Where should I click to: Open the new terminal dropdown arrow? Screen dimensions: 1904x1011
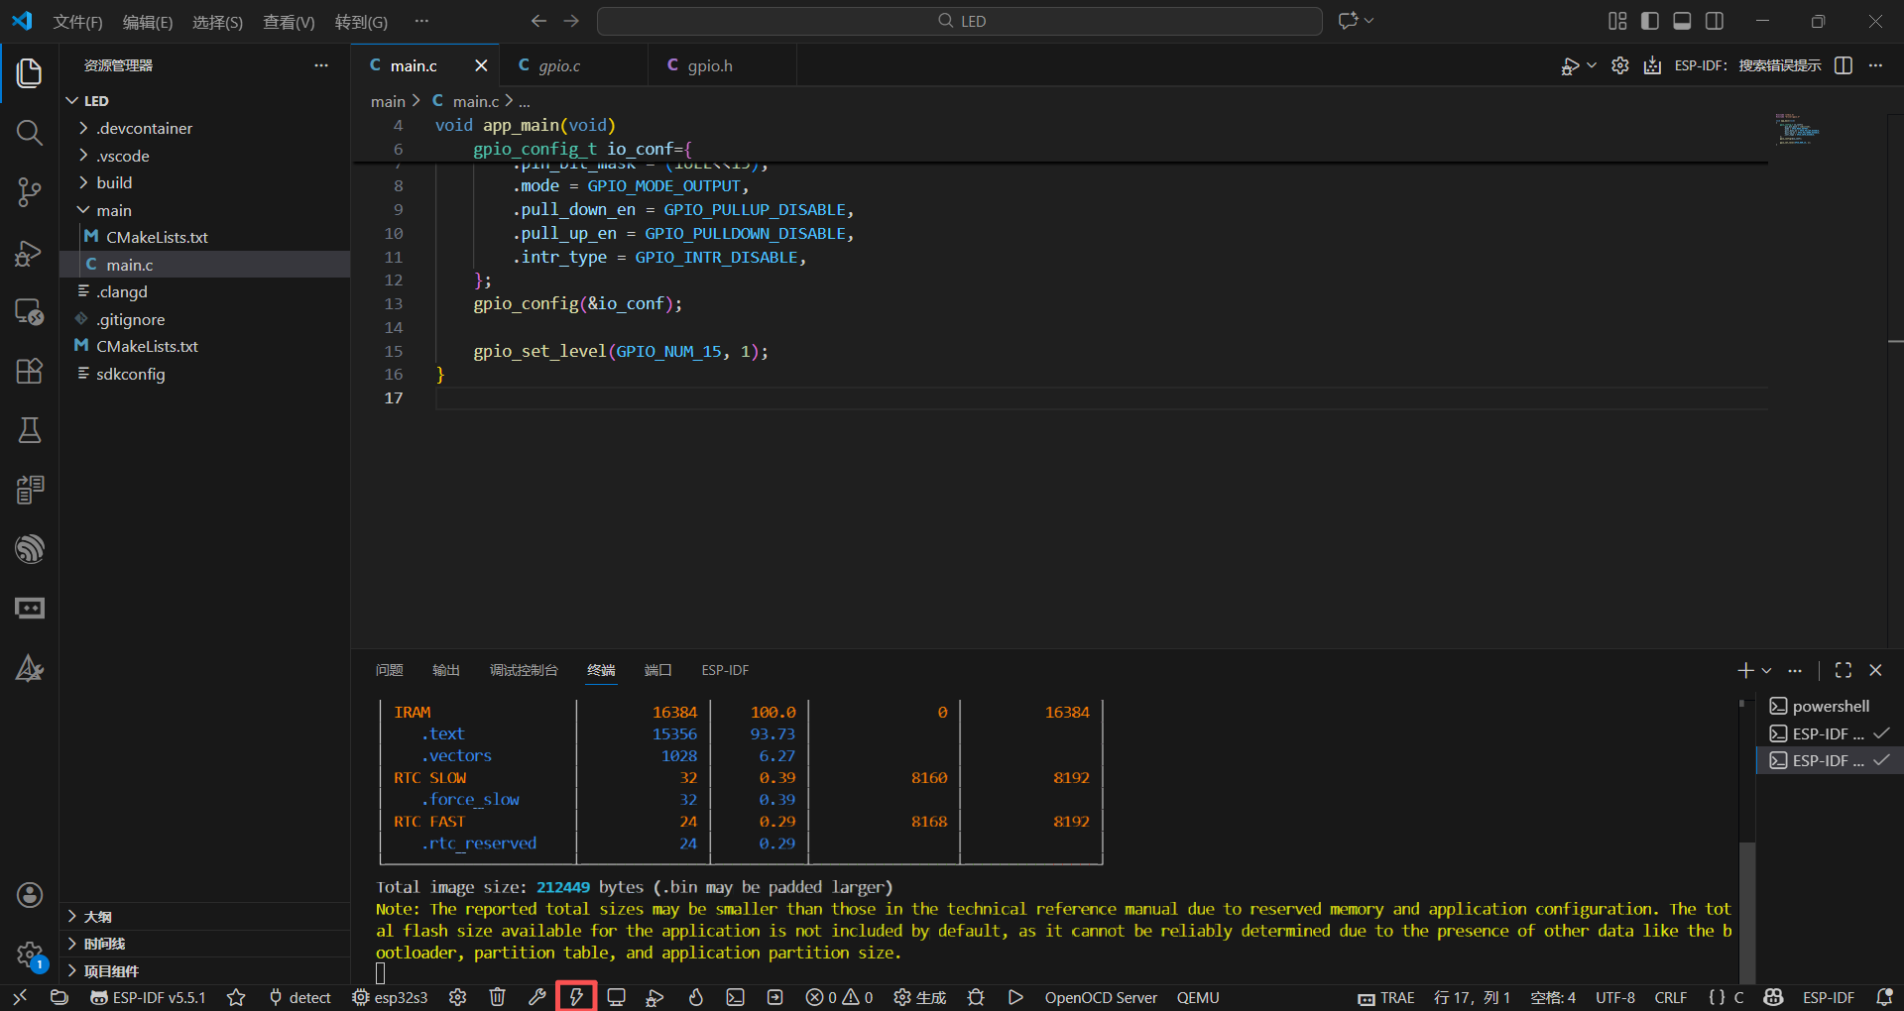click(1766, 671)
